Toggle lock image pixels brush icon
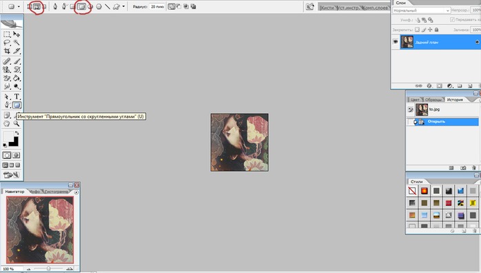 424,30
